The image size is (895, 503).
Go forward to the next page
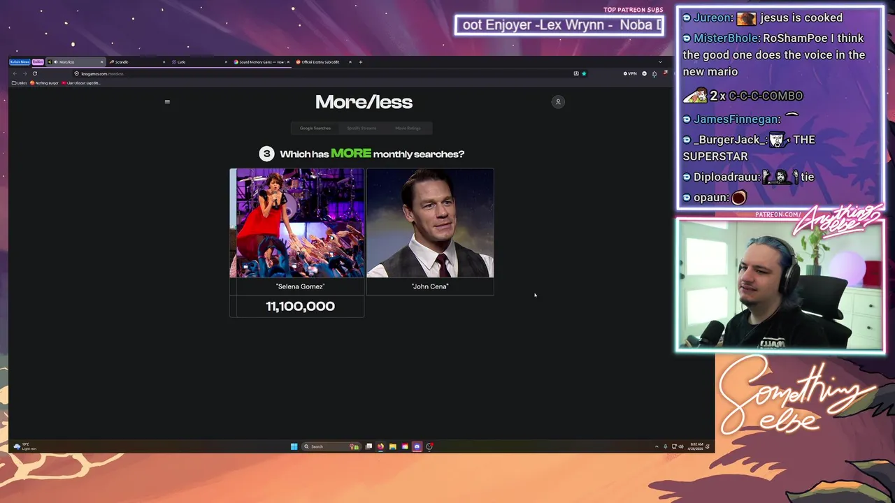click(x=24, y=73)
